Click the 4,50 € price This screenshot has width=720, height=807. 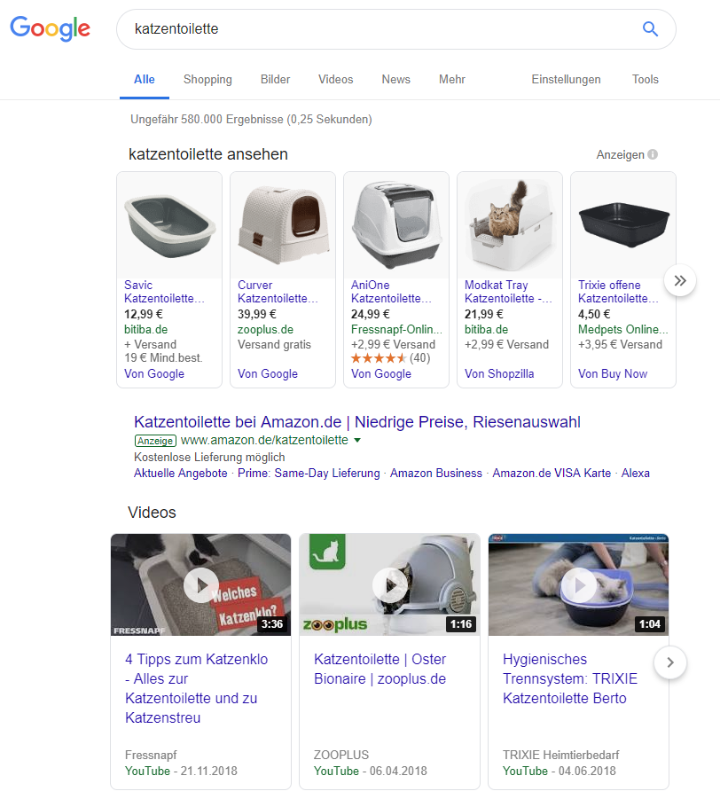point(594,314)
